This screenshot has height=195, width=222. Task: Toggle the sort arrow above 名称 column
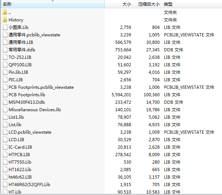(x=53, y=1)
